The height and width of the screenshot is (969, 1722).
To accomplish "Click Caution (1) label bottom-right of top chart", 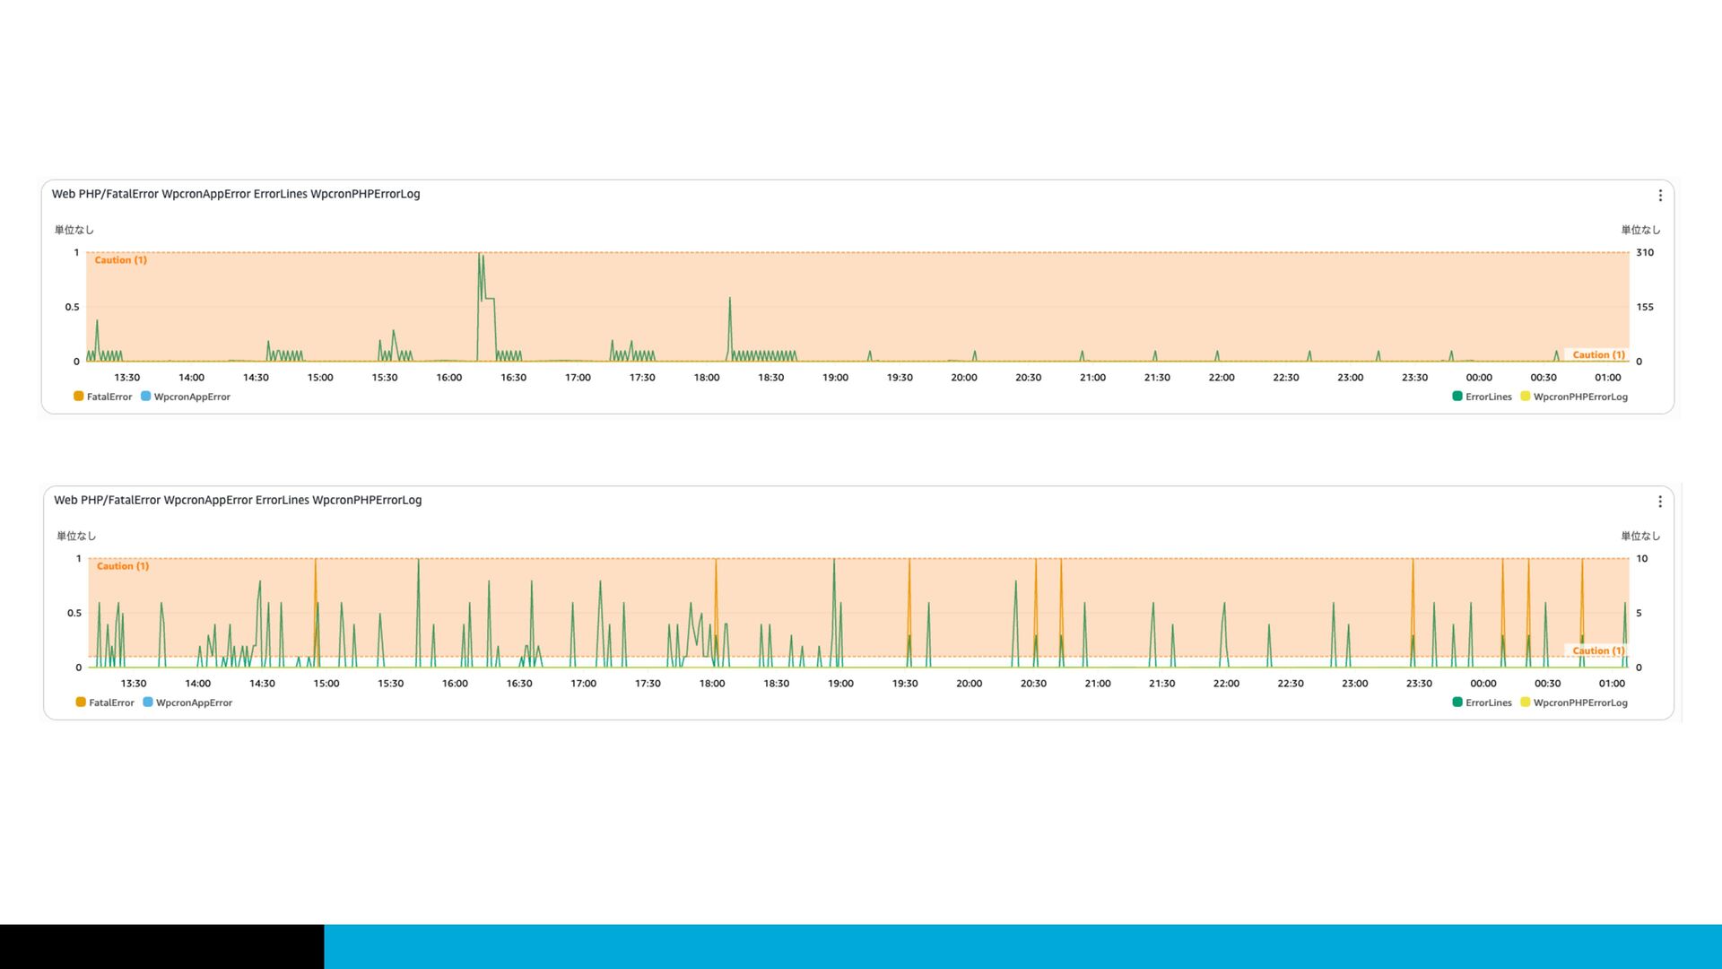I will click(x=1598, y=354).
